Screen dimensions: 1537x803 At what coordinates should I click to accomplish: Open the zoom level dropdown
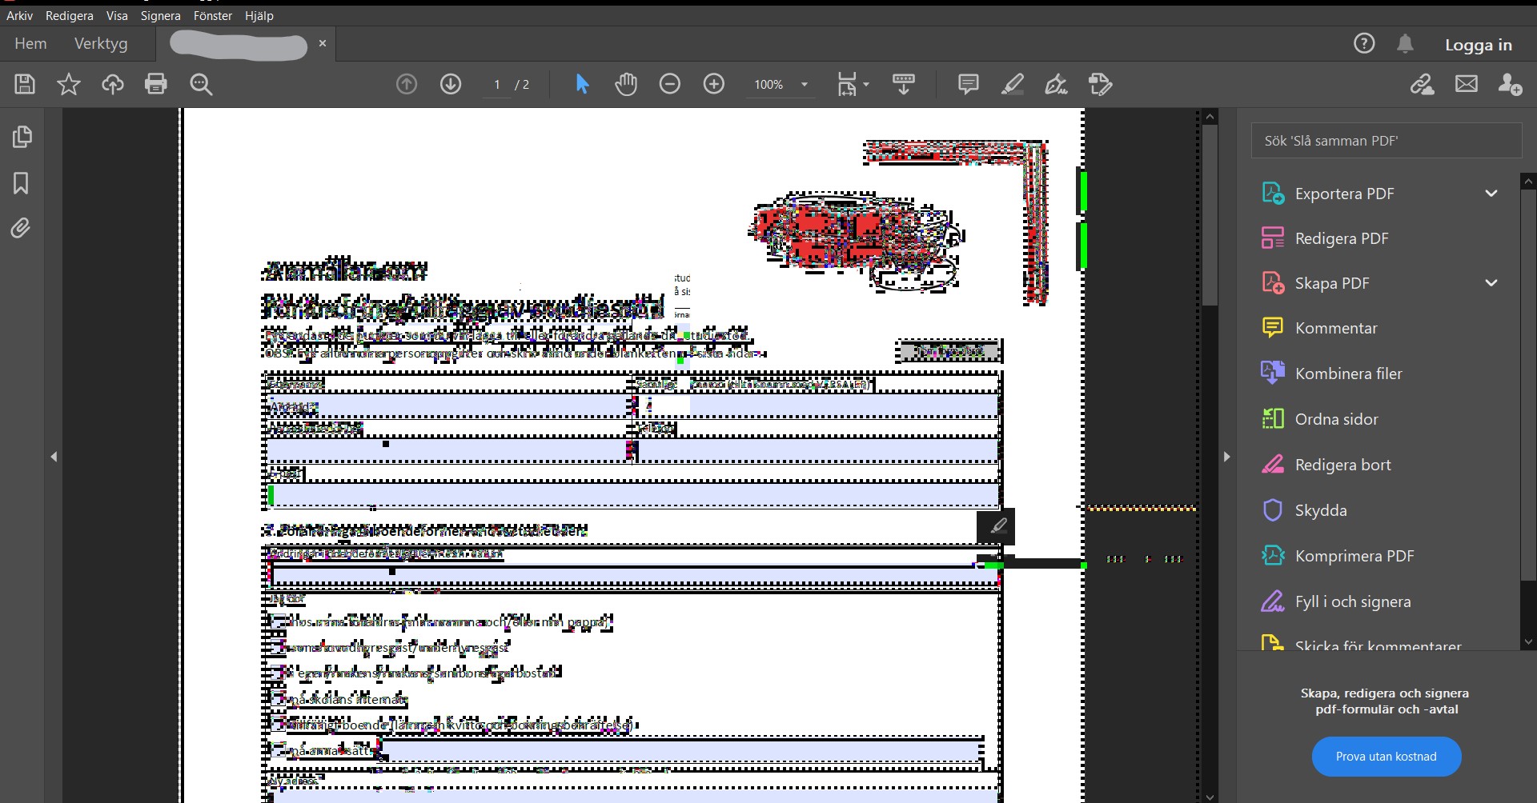click(x=805, y=84)
